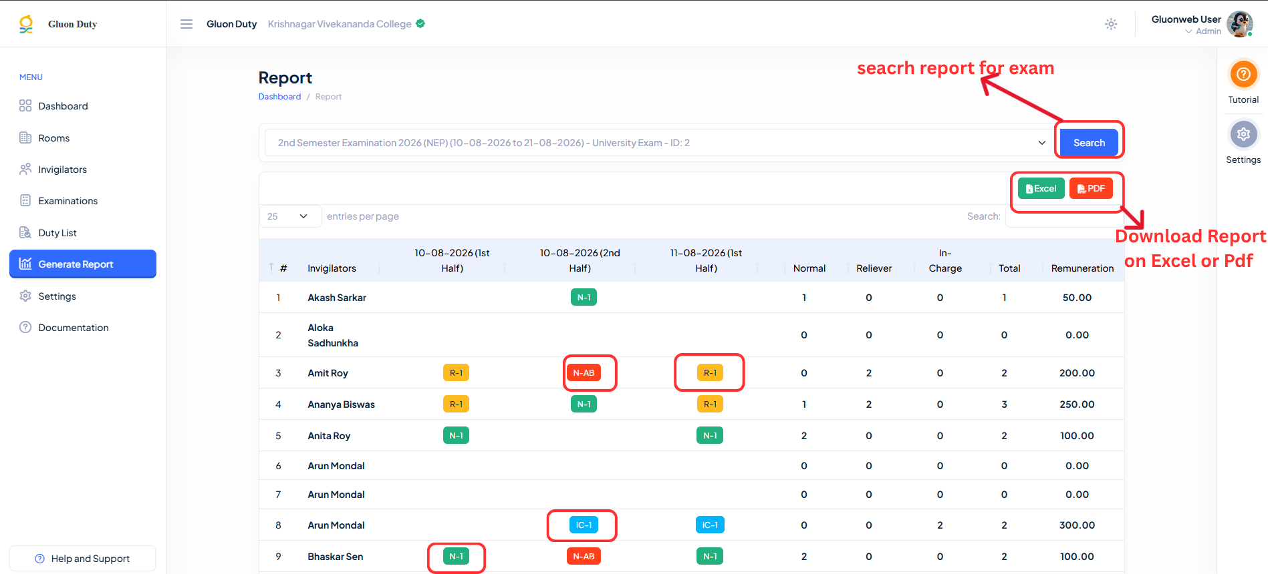Screen dimensions: 1268x574
Task: Change the 25 entries per page dropdown
Action: click(290, 216)
